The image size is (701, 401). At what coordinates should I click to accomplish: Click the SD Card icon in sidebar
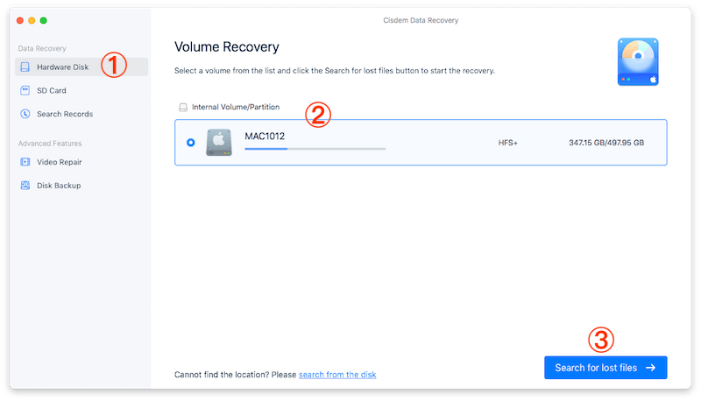click(25, 90)
